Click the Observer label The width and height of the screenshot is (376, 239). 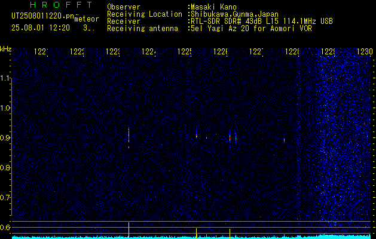pos(124,7)
